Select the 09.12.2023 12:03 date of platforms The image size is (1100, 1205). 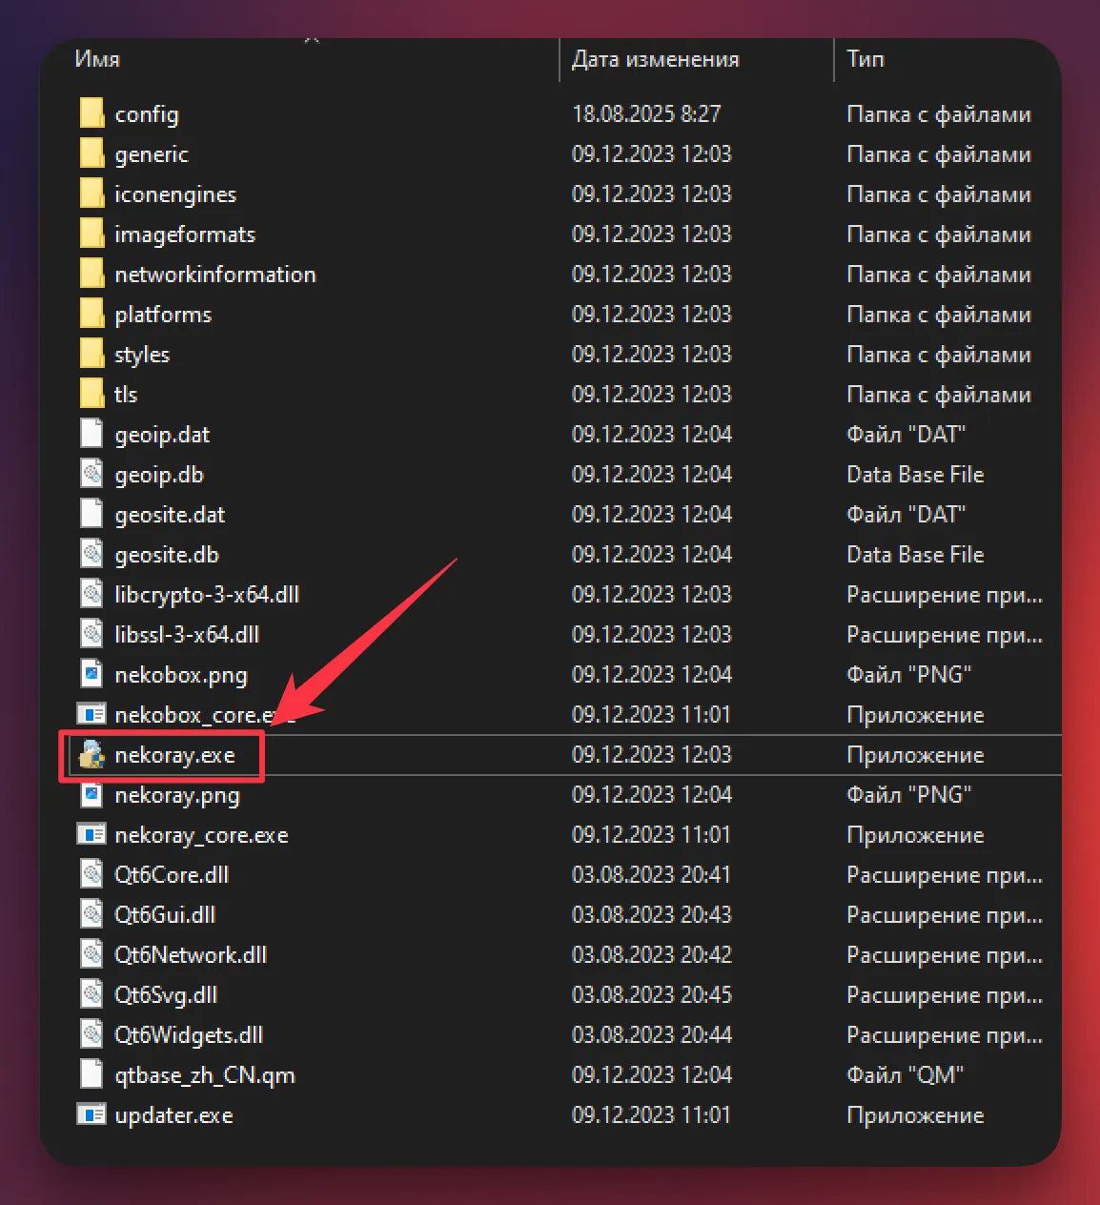coord(652,314)
